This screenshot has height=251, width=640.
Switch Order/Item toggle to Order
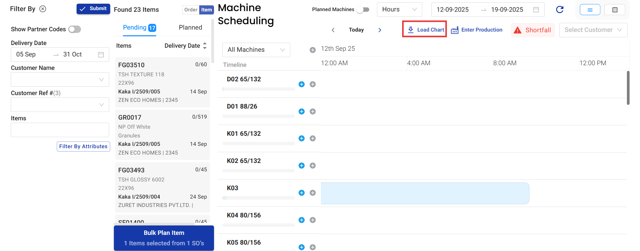click(x=190, y=10)
